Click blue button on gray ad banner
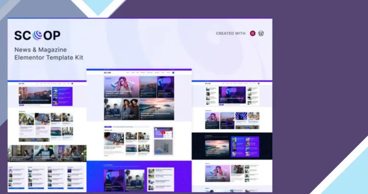This screenshot has width=368, height=194. click(158, 152)
